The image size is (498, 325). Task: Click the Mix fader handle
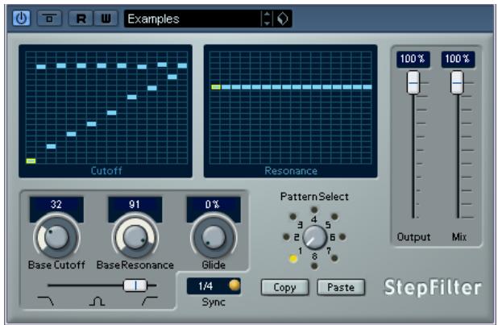coord(457,82)
